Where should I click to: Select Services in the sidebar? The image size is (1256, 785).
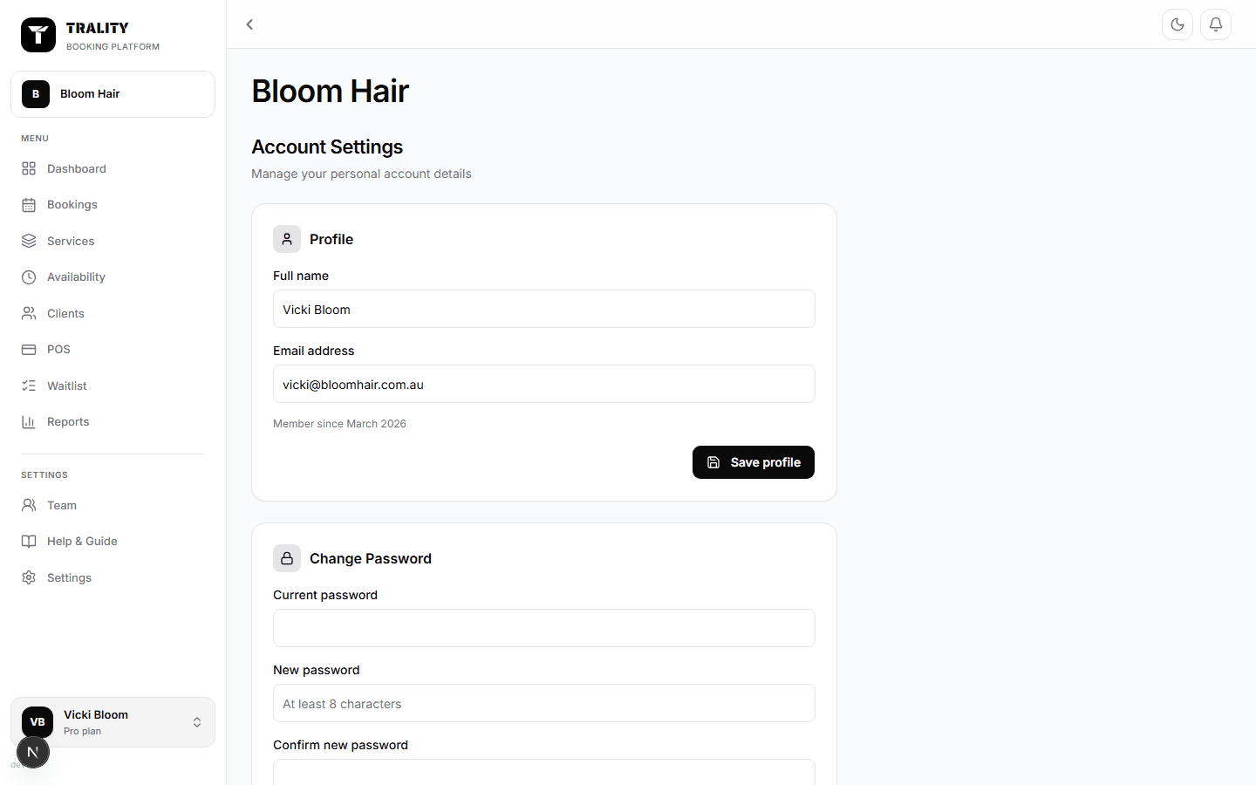113,241
